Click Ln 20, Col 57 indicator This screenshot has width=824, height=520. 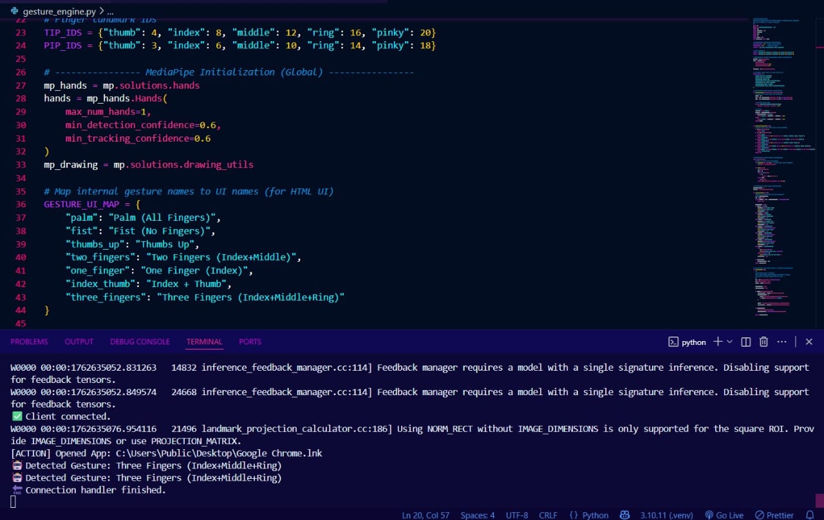tap(426, 515)
